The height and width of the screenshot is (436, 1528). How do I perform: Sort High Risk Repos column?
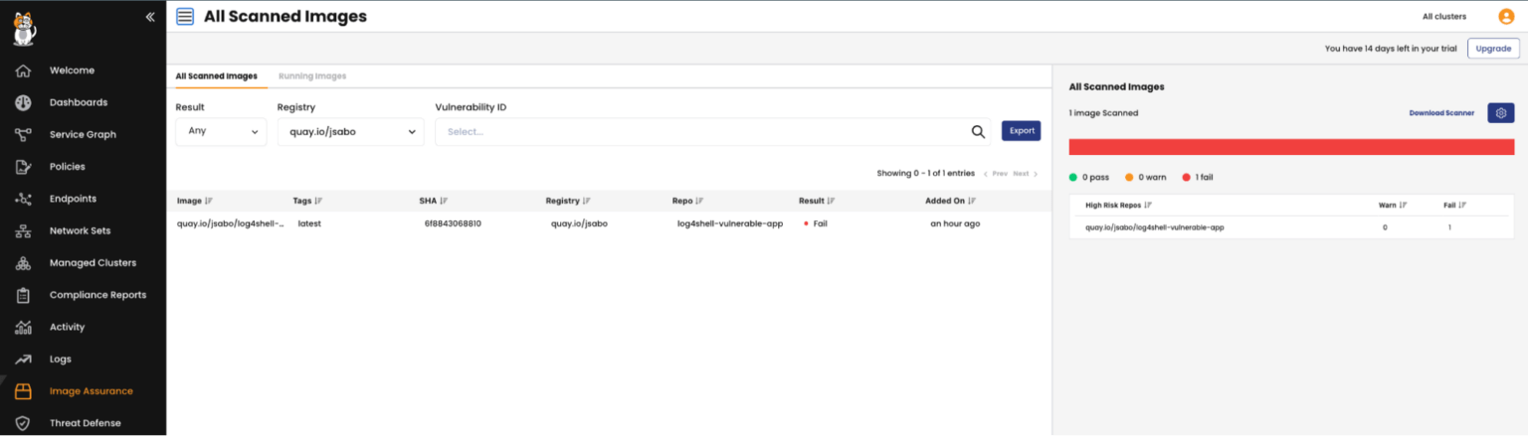click(x=1148, y=206)
